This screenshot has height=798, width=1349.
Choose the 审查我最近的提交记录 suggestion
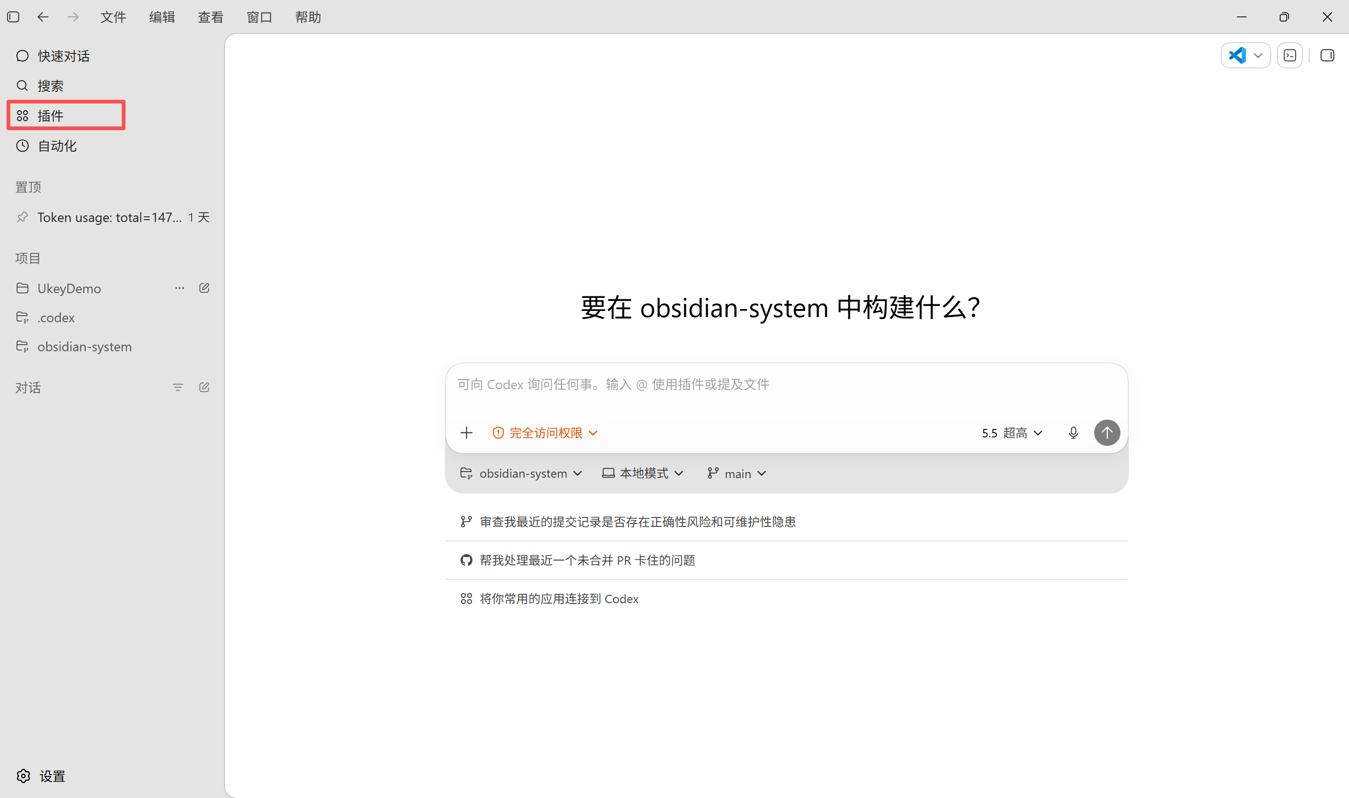pos(786,522)
